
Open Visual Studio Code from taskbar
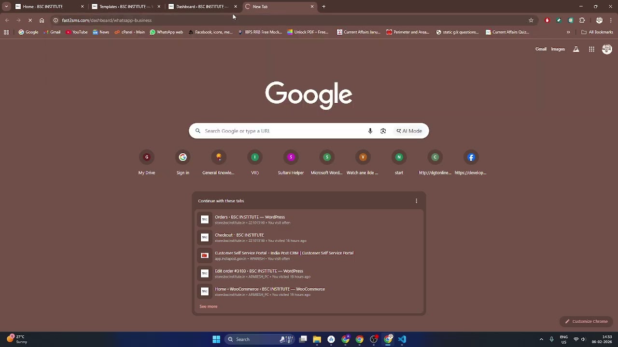tap(402, 339)
